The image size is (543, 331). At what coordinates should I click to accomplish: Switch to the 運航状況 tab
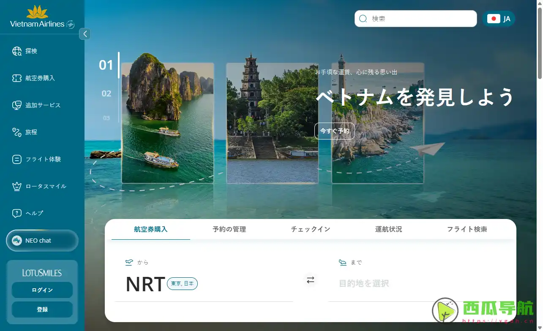tap(388, 229)
